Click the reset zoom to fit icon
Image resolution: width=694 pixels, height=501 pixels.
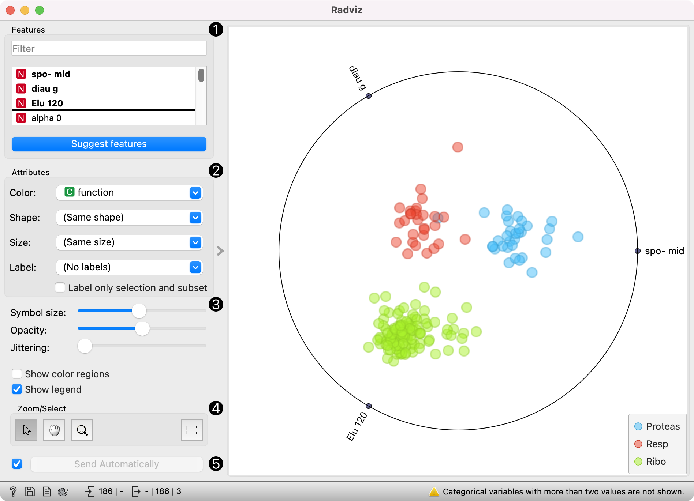[x=192, y=430]
